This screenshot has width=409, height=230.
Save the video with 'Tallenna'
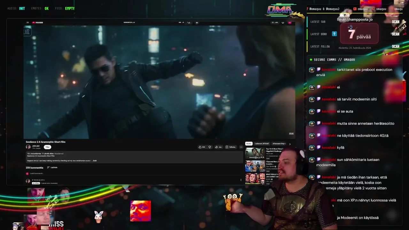tap(231, 147)
